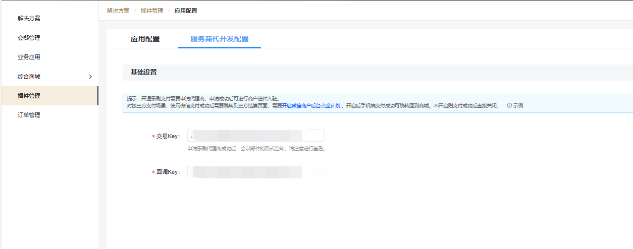Open 解决方案 in the left sidebar

[29, 18]
